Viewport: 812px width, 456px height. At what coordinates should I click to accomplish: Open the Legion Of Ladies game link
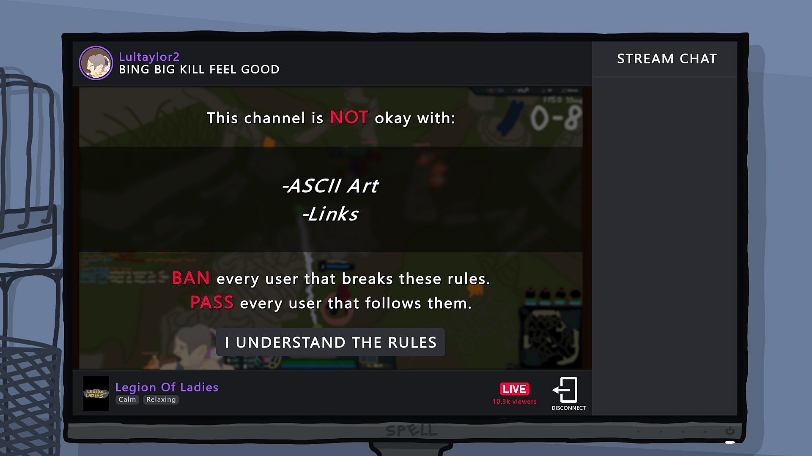(x=167, y=387)
